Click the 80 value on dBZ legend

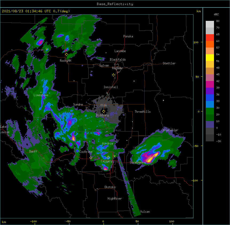pos(218,21)
